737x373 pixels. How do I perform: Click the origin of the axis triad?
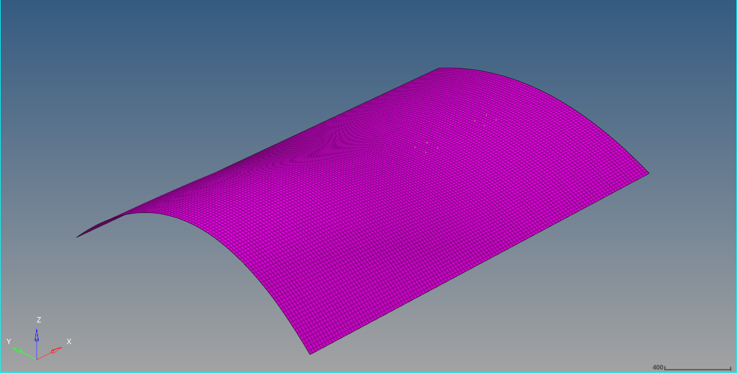point(37,359)
